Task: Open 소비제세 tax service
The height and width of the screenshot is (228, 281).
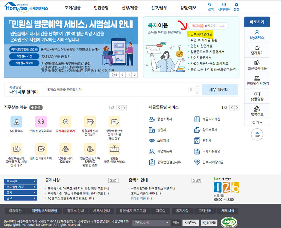Action: [x=159, y=141]
